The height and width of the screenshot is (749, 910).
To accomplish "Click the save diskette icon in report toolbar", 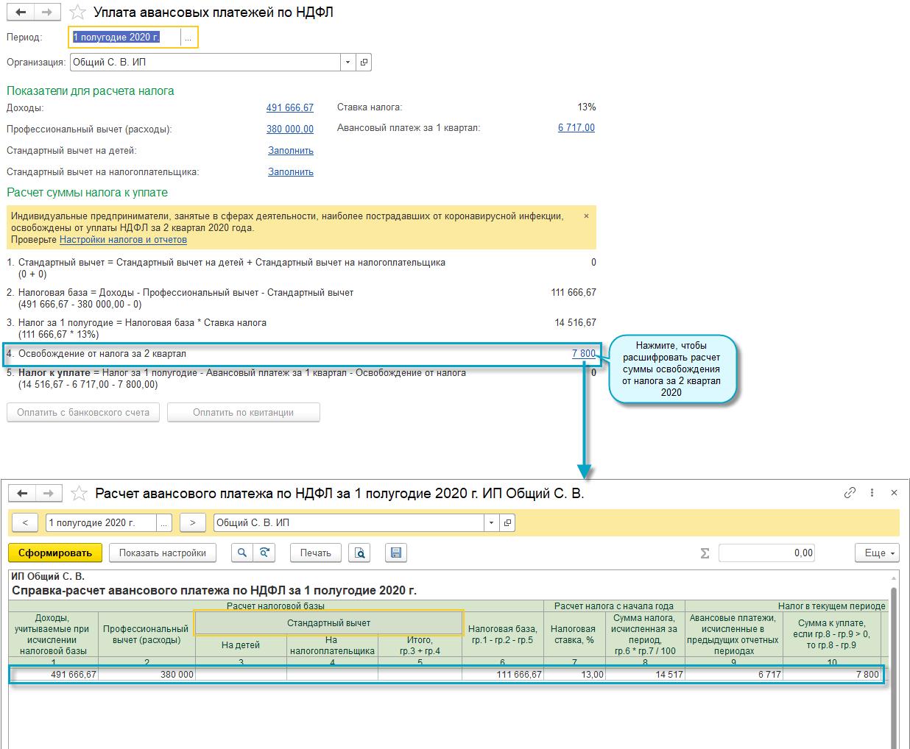I will tap(396, 553).
